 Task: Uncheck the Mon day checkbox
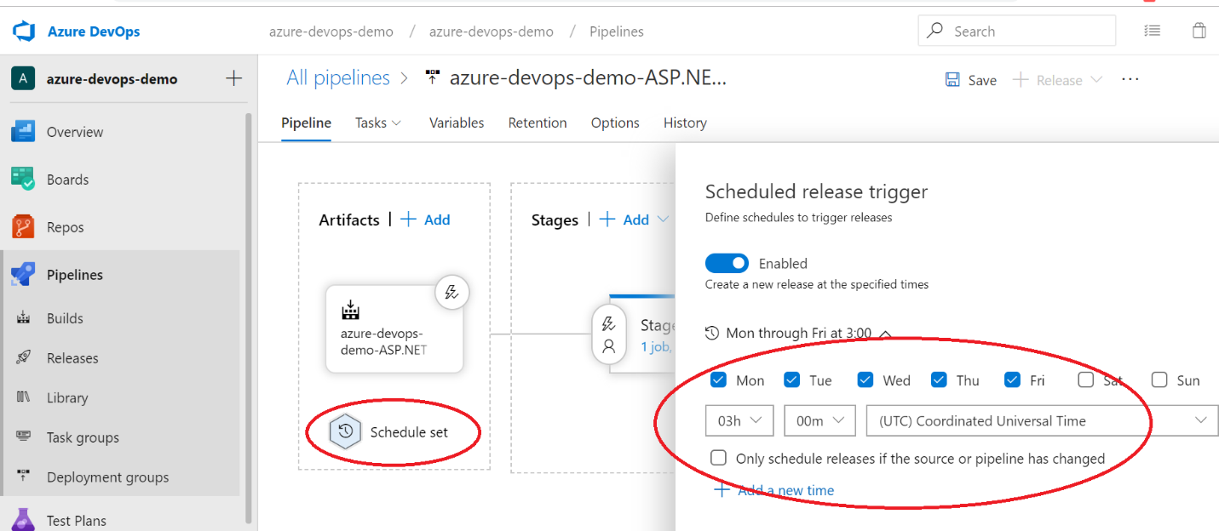pyautogui.click(x=718, y=380)
